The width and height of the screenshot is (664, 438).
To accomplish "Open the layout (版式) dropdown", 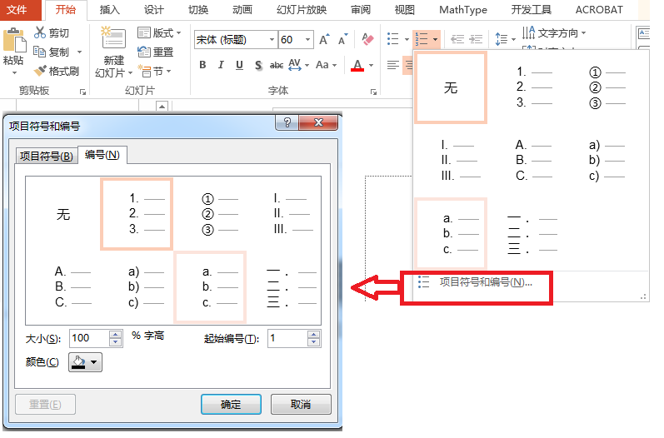I will 159,32.
